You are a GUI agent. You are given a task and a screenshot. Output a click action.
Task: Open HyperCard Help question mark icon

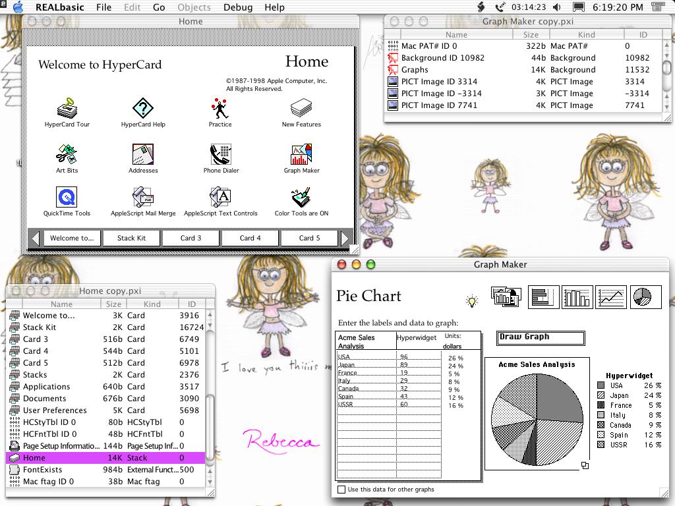click(x=143, y=107)
